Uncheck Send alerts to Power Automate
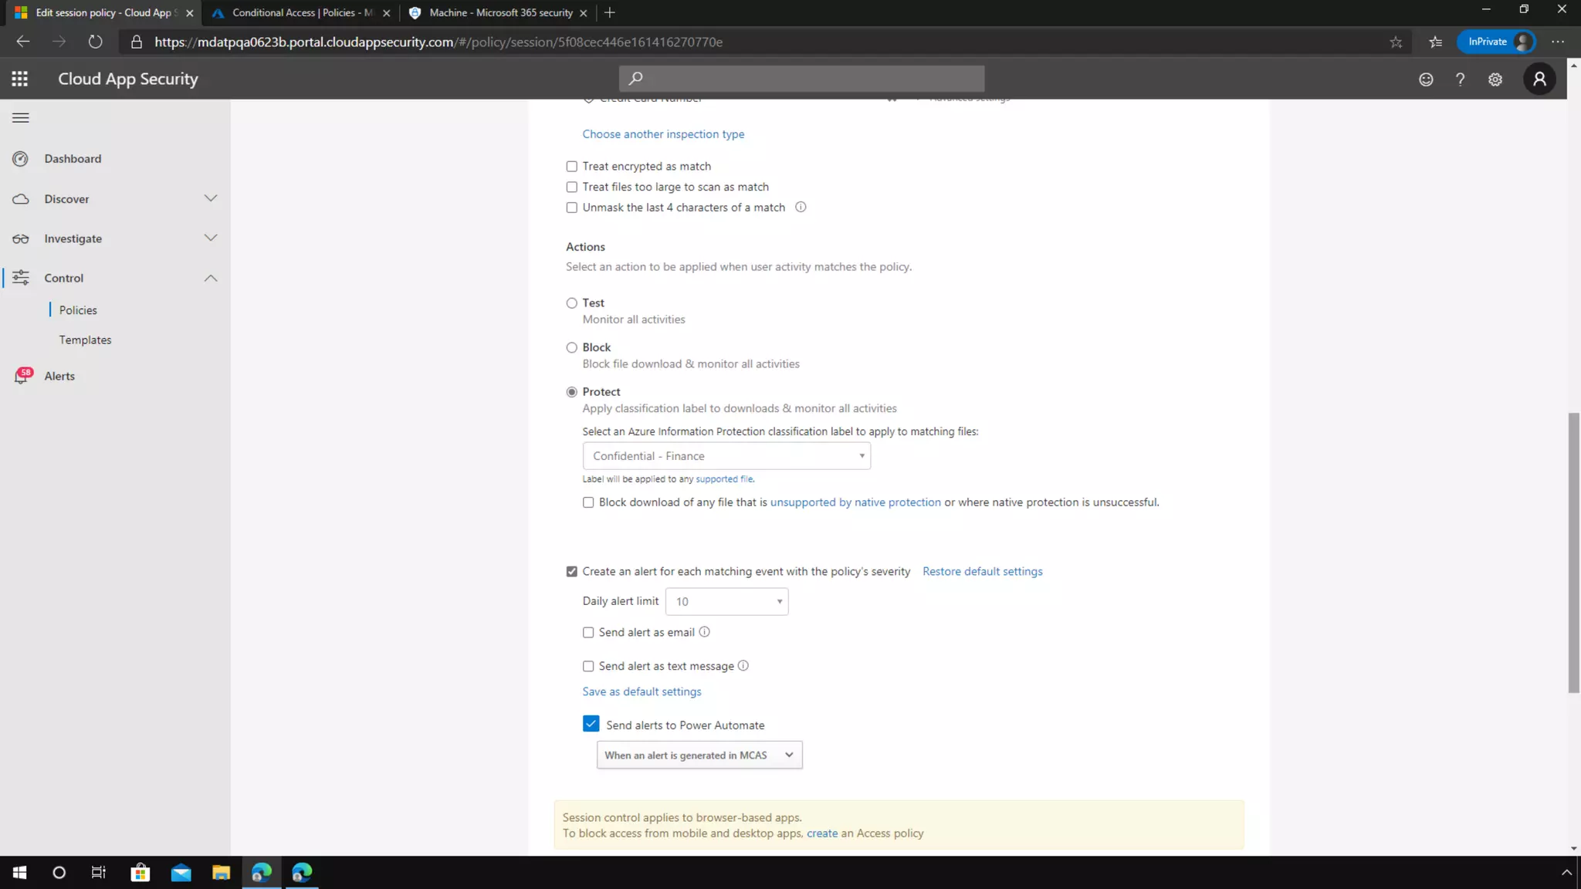1581x889 pixels. click(591, 724)
